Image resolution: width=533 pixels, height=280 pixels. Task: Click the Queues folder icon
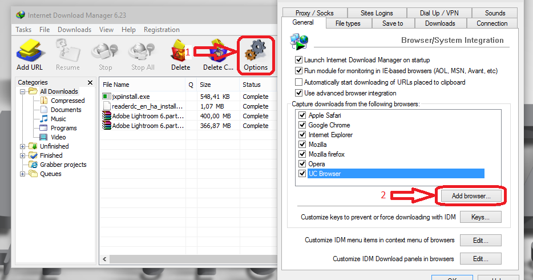pos(33,174)
